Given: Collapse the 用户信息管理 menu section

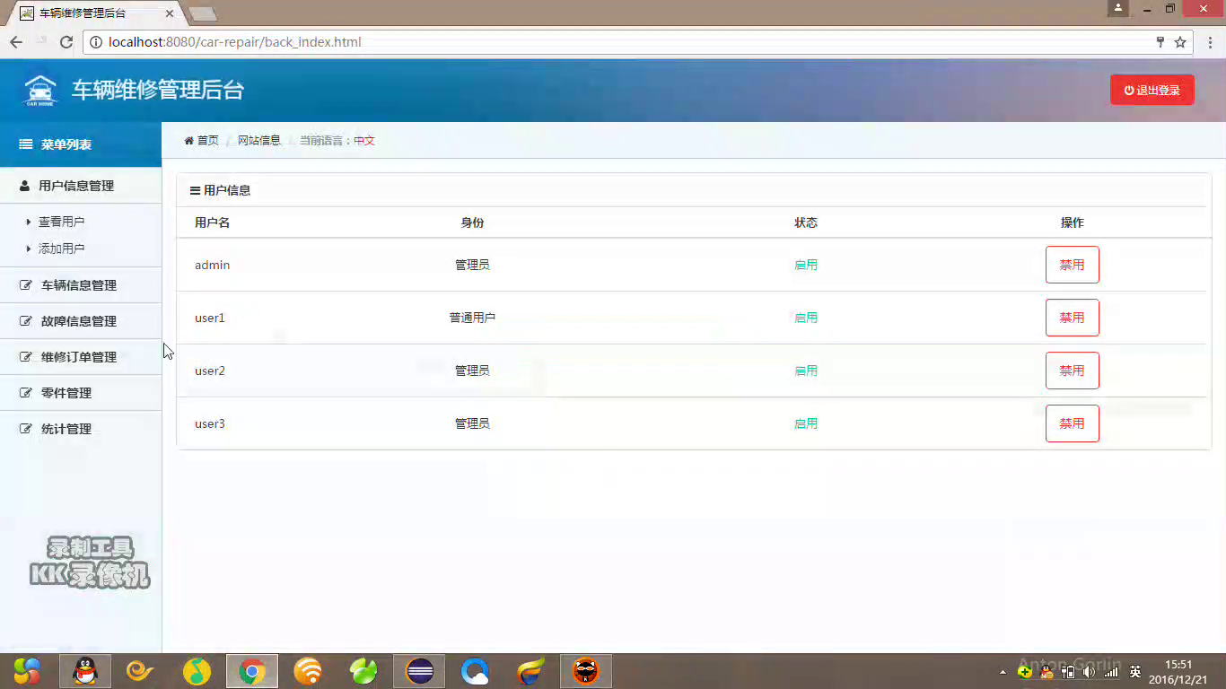Looking at the screenshot, I should [81, 186].
